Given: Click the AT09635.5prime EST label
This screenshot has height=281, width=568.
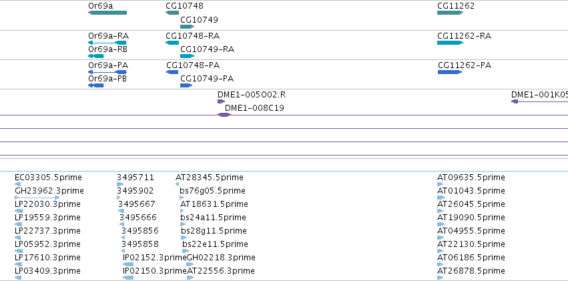Looking at the screenshot, I should [471, 178].
